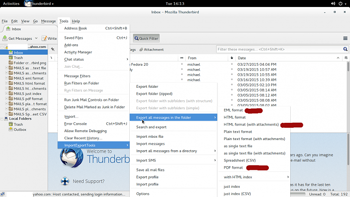The width and height of the screenshot is (350, 197).
Task: Choose Export folder (zipped)
Action: (x=174, y=93)
